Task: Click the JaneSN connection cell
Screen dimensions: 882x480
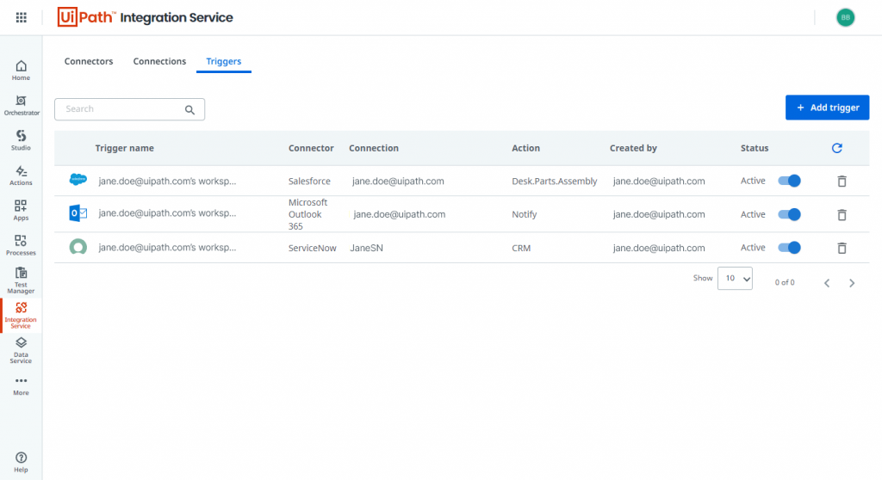Action: 366,248
